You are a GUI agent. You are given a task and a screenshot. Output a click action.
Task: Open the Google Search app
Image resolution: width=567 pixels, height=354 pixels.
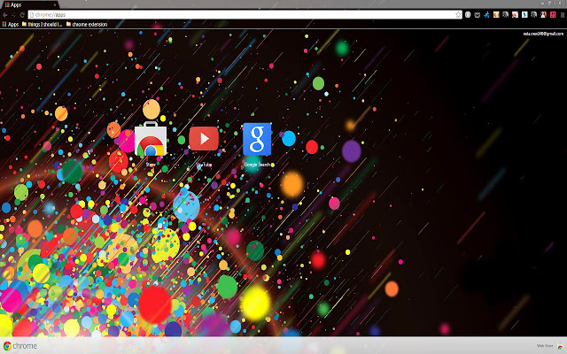[x=257, y=139]
